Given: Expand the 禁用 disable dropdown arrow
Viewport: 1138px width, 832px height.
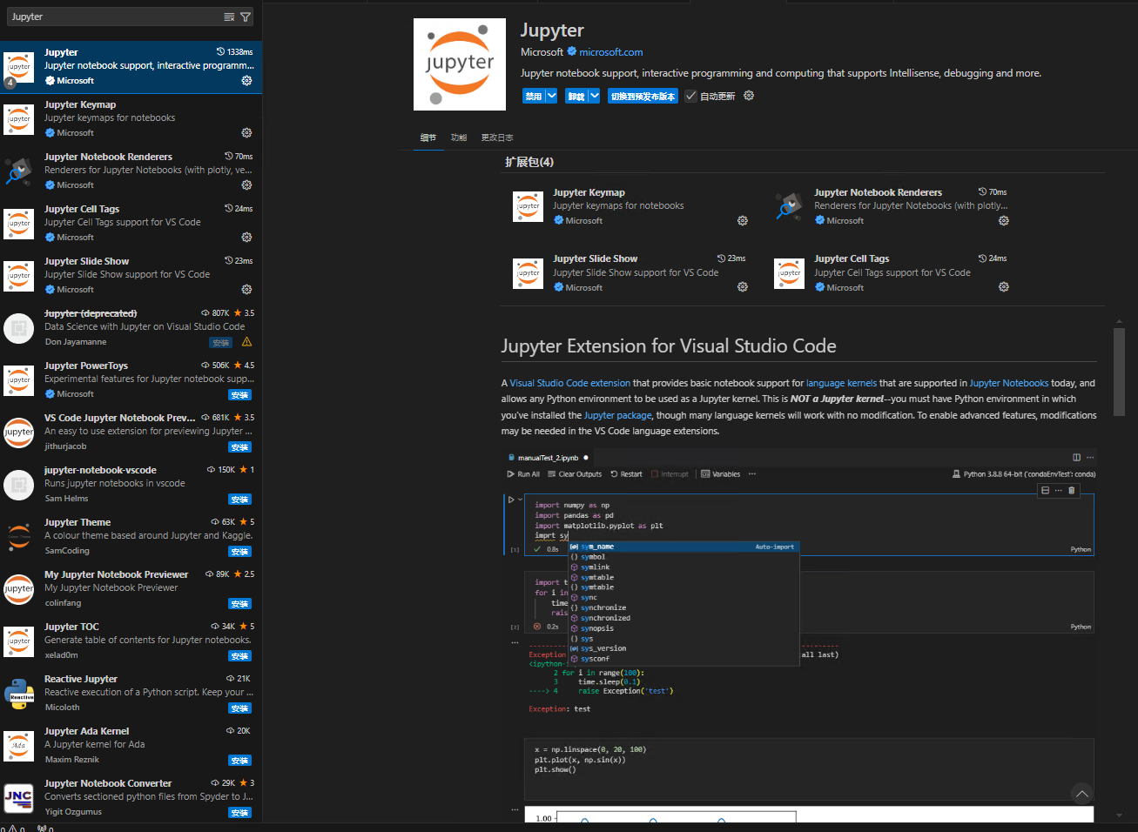Looking at the screenshot, I should [x=552, y=96].
